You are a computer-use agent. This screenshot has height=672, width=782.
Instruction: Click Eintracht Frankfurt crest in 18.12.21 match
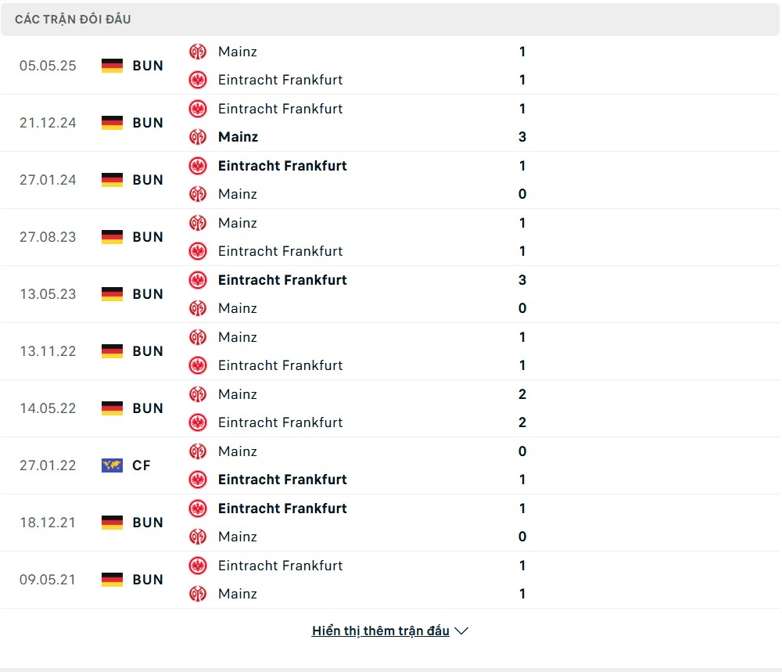coord(198,508)
